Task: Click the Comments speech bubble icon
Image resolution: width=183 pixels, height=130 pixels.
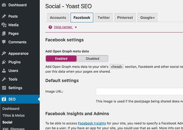Action: 4,42
